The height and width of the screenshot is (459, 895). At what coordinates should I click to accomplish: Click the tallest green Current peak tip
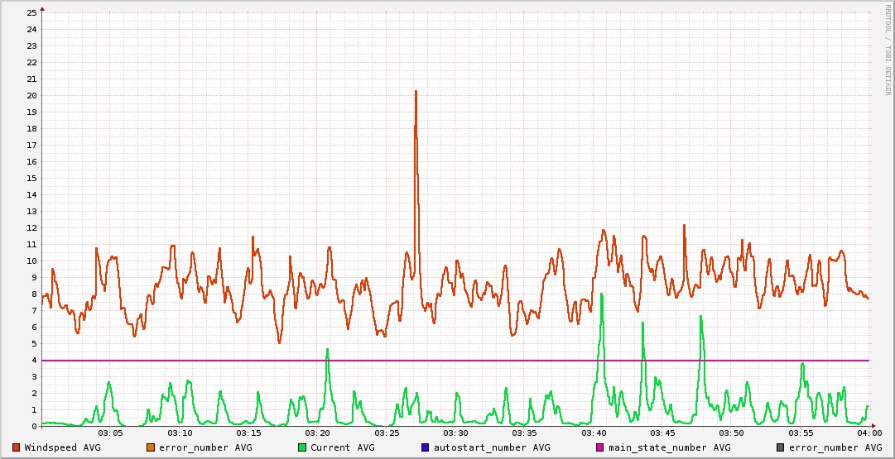pos(602,294)
